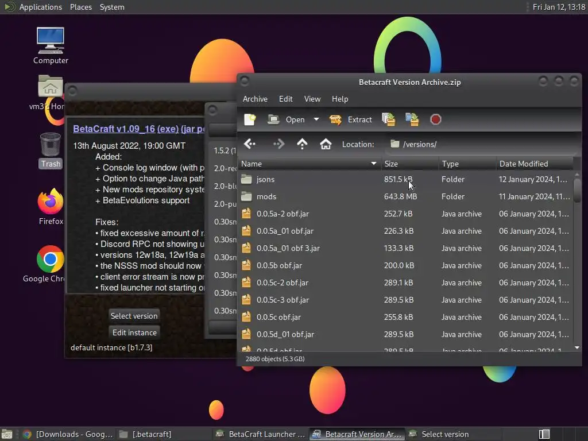
Task: Click the mods folder icon
Action: point(246,196)
